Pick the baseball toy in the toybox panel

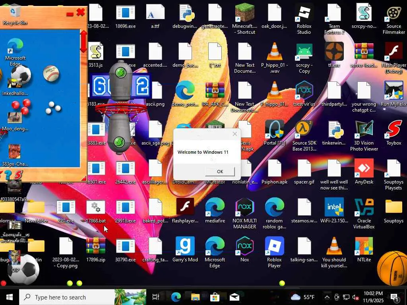click(x=51, y=73)
